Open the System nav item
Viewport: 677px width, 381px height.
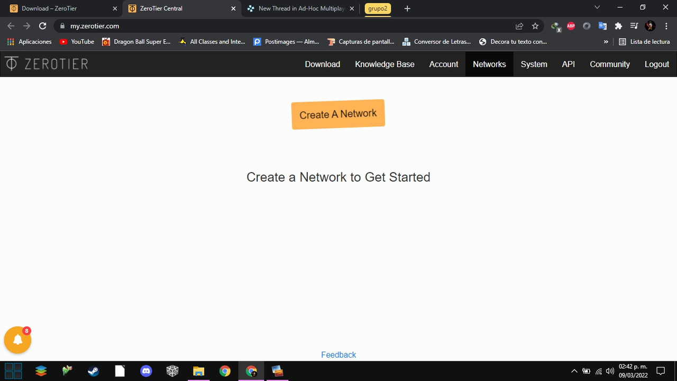tap(534, 64)
